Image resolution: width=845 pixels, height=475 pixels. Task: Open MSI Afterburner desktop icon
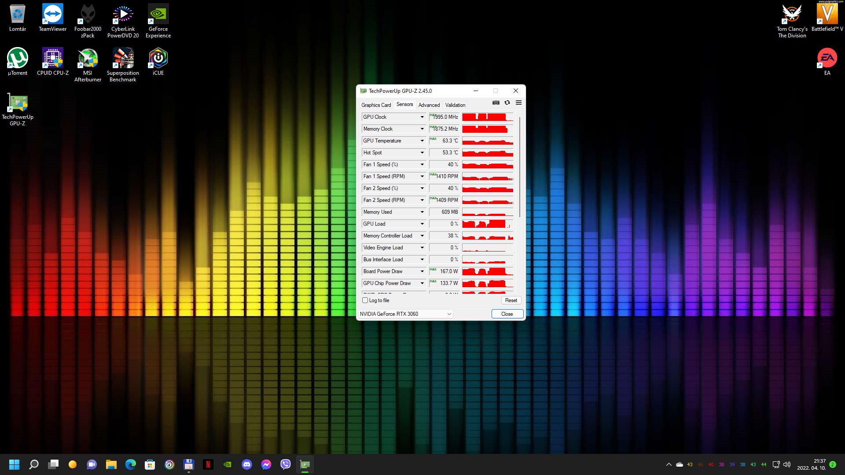pos(88,65)
